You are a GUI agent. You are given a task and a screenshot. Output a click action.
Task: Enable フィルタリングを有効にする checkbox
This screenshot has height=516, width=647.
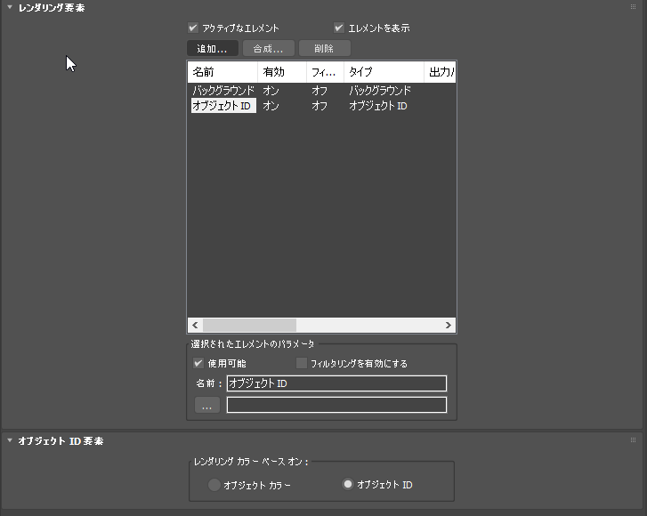302,363
